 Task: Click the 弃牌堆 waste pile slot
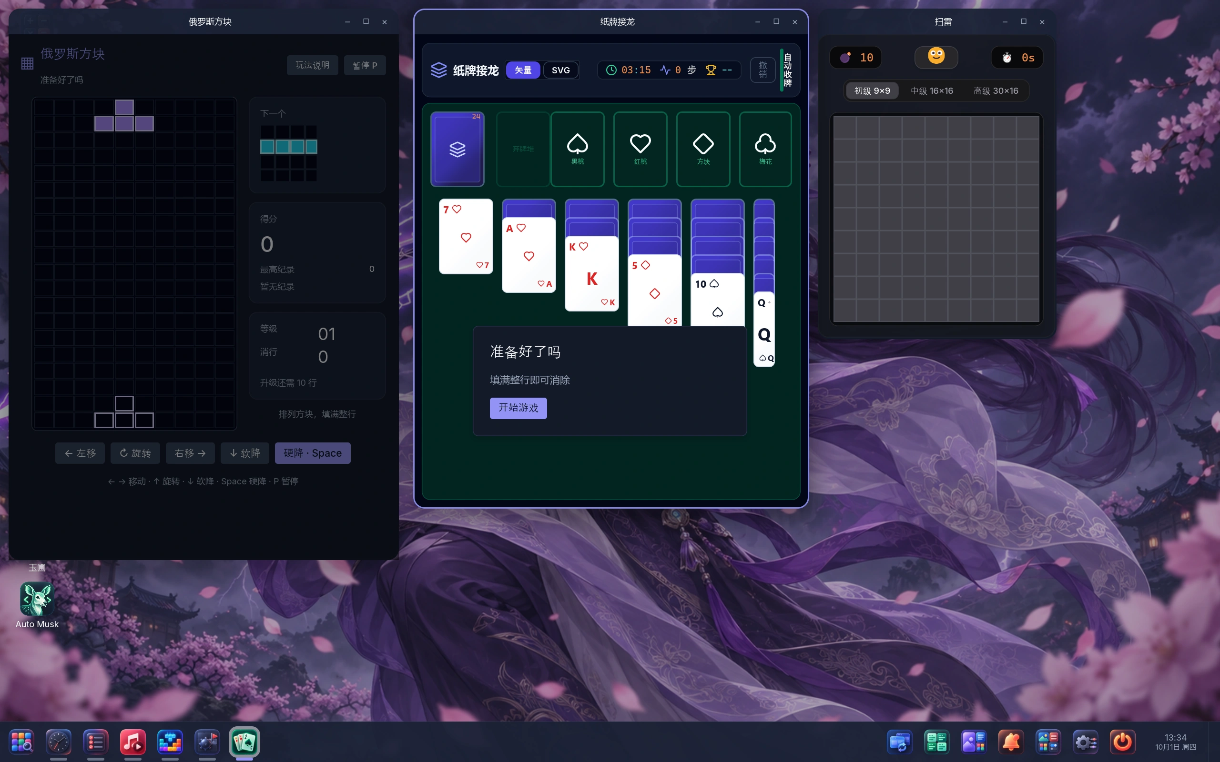[523, 149]
